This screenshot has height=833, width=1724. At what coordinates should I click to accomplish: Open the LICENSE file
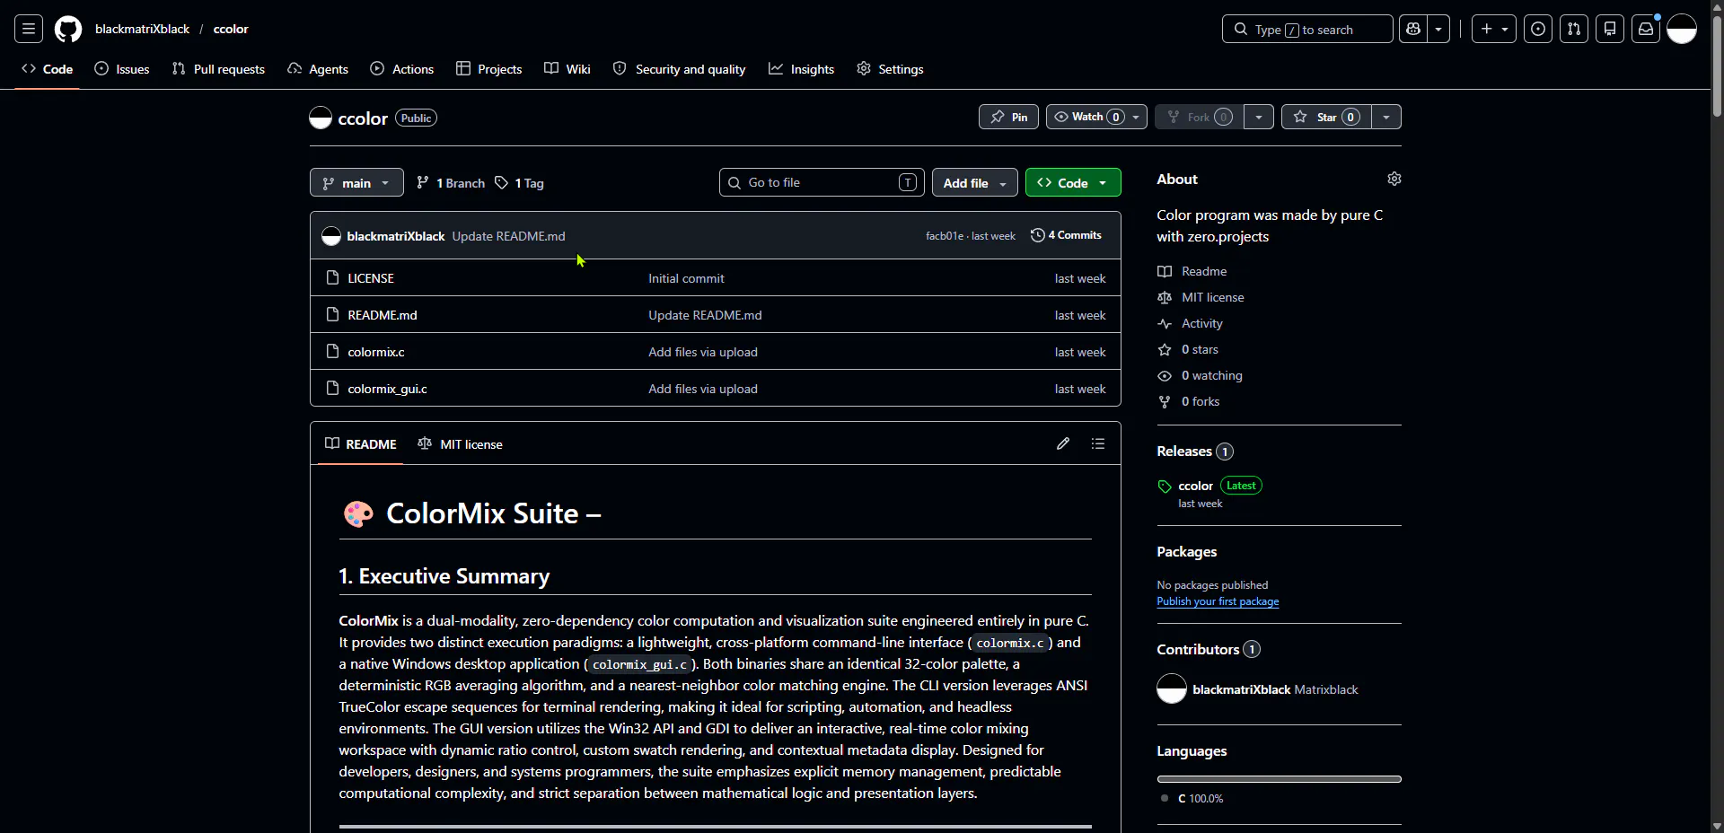[x=371, y=278]
